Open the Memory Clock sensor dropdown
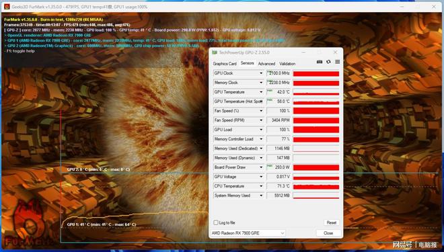This screenshot has height=252, width=444. pyautogui.click(x=261, y=83)
